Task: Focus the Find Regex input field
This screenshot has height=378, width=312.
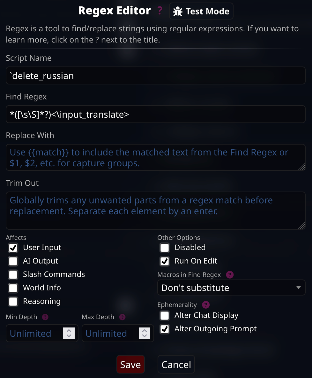Action: 156,114
